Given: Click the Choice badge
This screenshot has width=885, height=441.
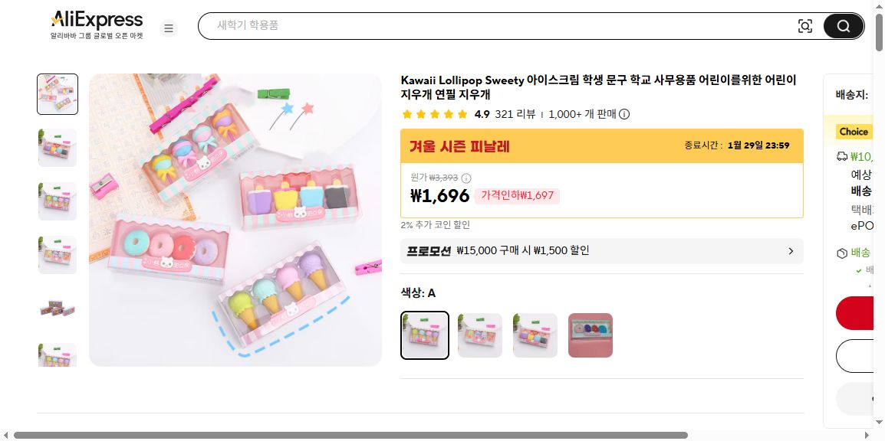Looking at the screenshot, I should [854, 132].
